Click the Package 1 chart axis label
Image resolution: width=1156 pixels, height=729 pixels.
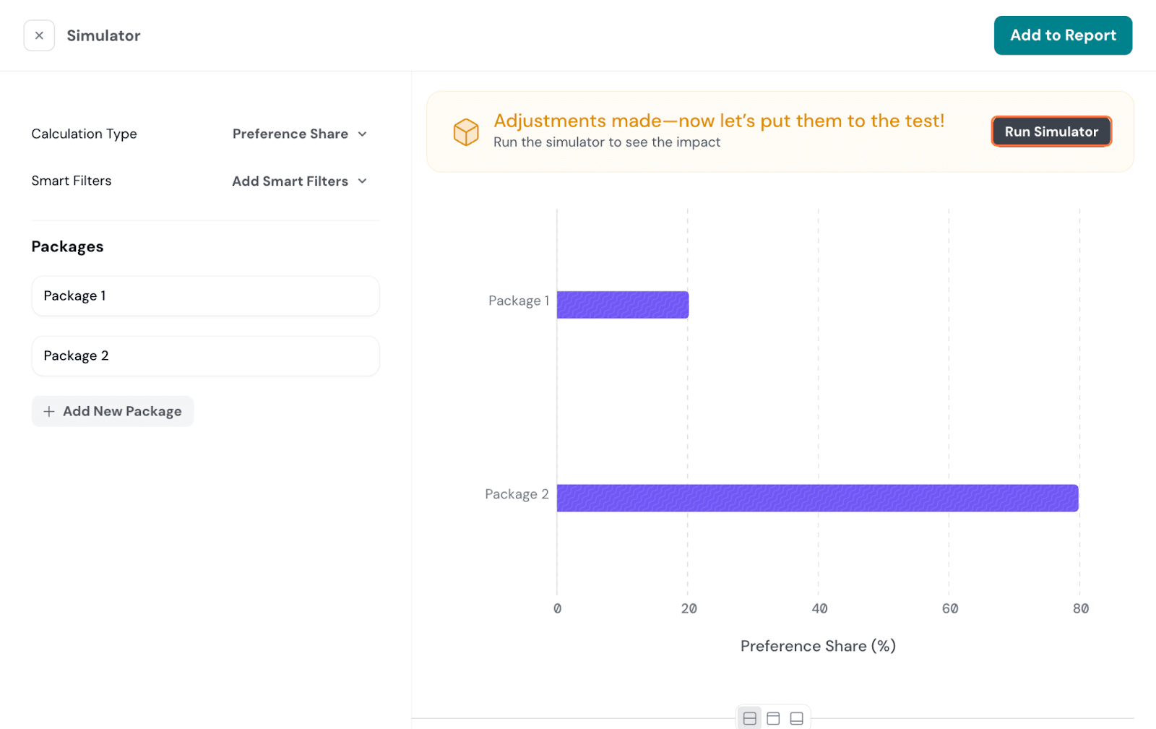tap(518, 301)
